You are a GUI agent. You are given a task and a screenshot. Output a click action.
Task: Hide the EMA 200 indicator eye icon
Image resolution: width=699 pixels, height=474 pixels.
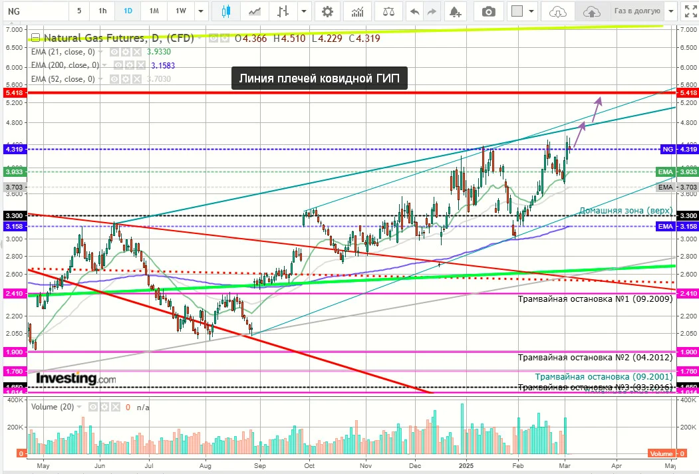pyautogui.click(x=118, y=65)
